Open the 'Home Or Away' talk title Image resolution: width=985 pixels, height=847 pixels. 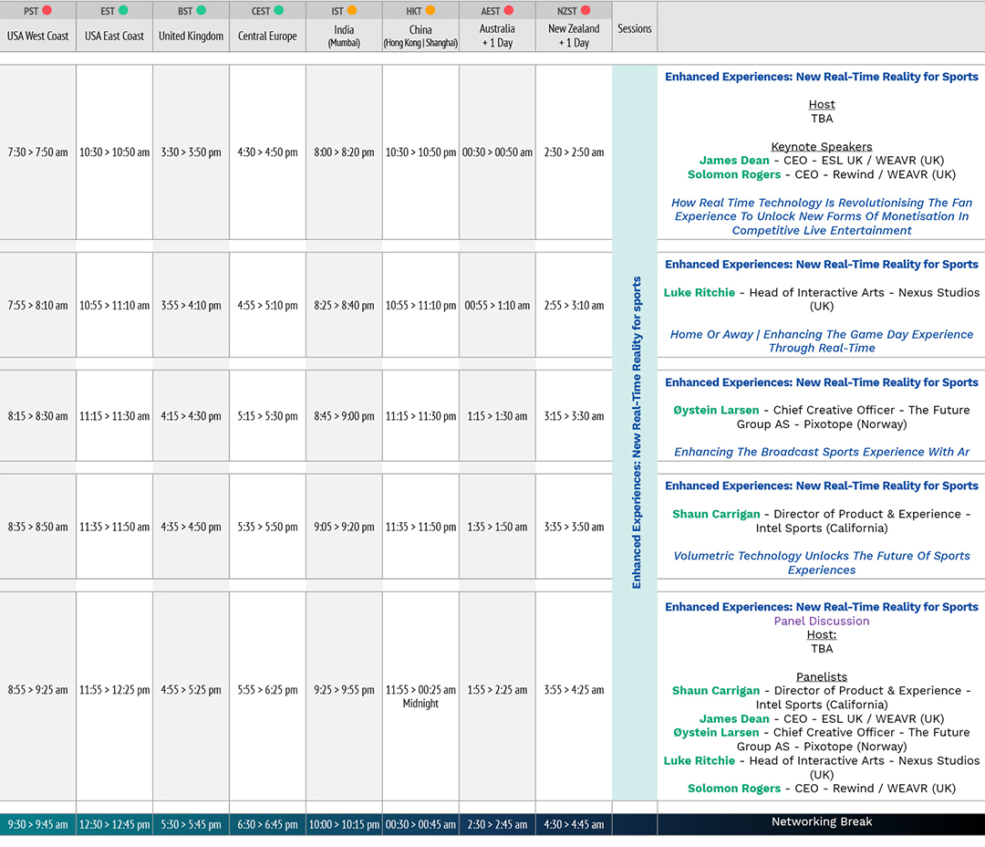(x=822, y=340)
